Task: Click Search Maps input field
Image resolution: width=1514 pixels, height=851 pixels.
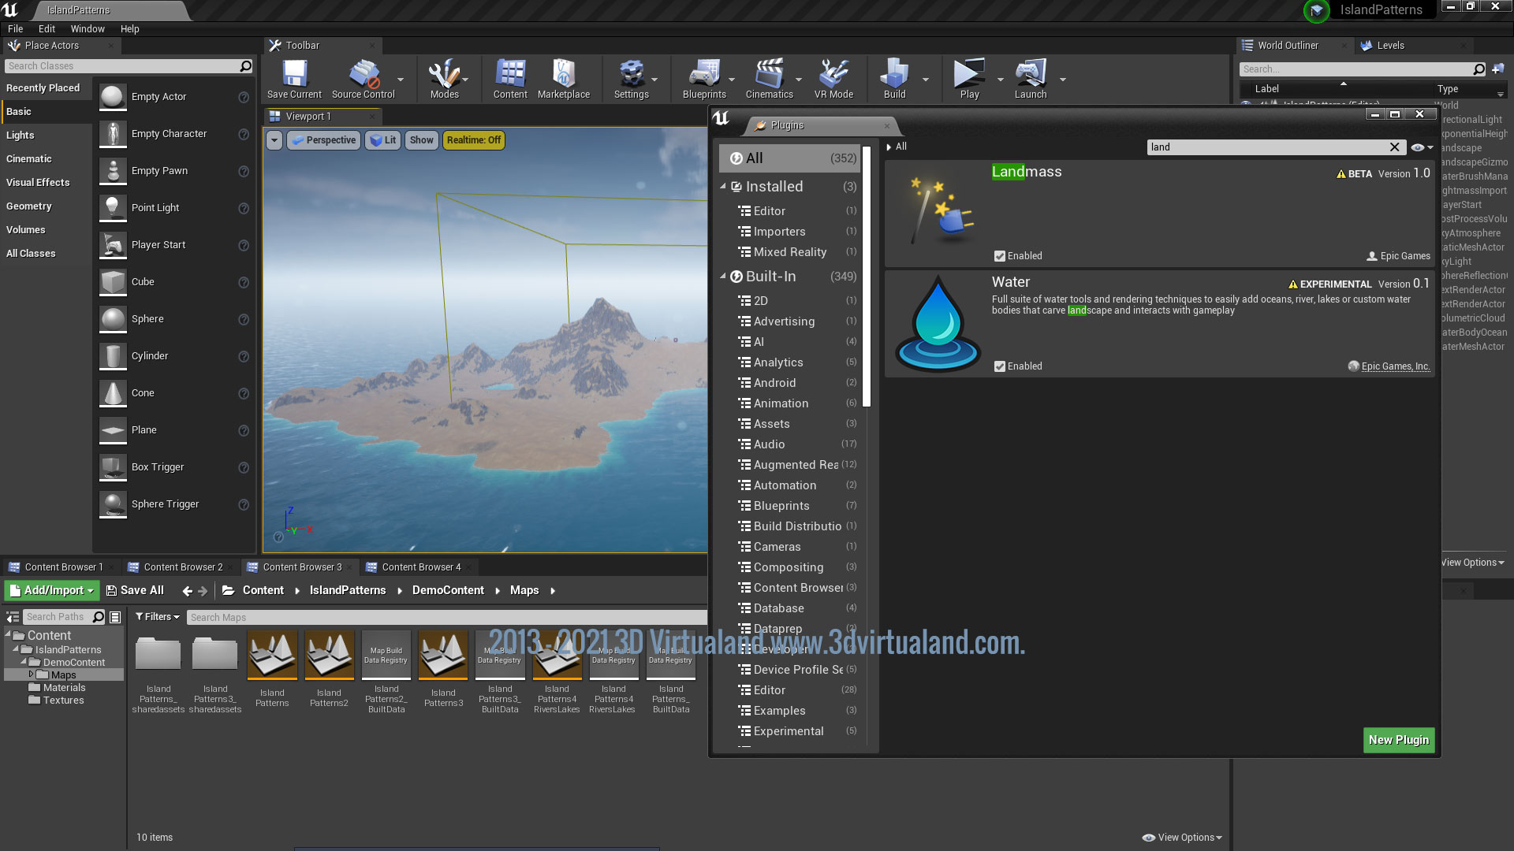Action: 447,618
